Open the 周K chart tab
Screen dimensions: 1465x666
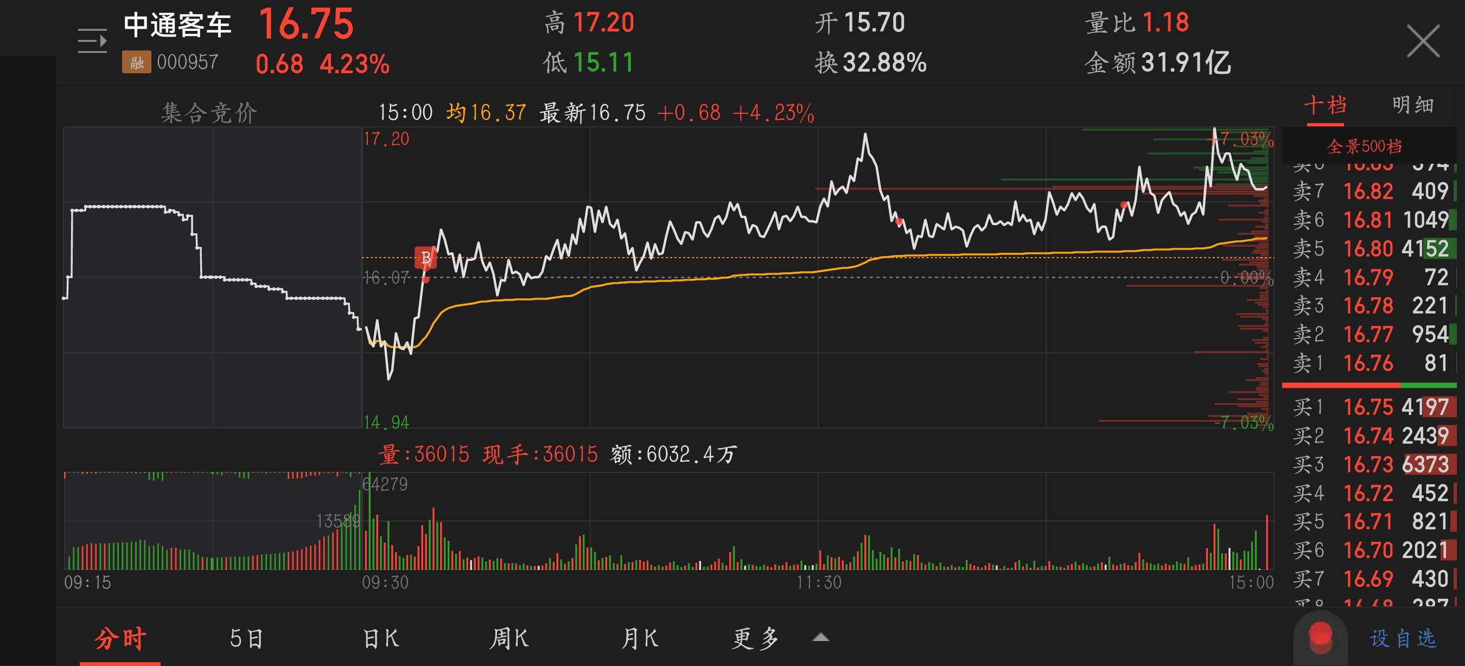click(509, 638)
